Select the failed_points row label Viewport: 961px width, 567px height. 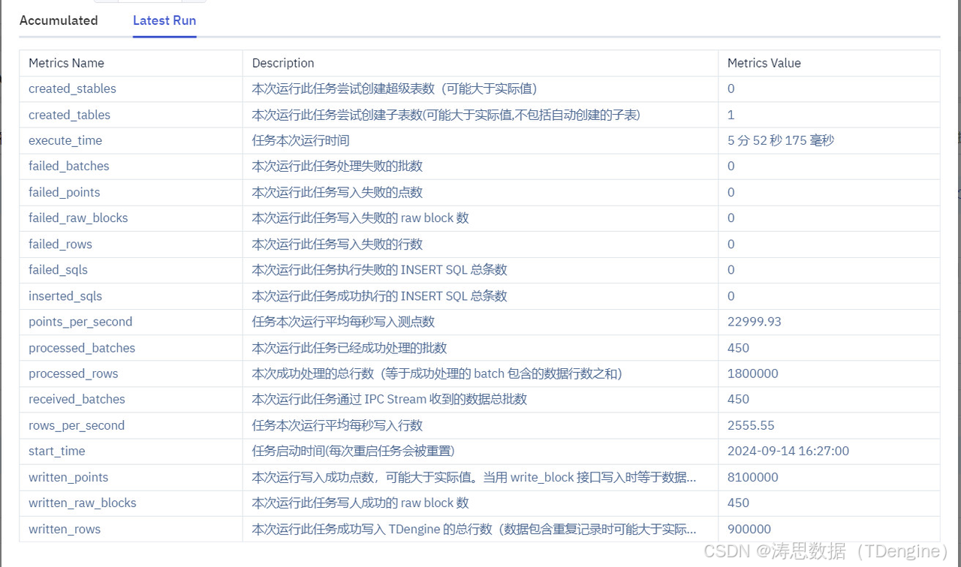click(x=64, y=192)
